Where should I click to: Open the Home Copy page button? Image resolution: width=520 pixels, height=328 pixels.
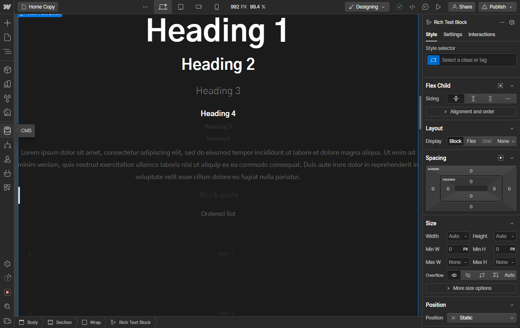[x=38, y=7]
